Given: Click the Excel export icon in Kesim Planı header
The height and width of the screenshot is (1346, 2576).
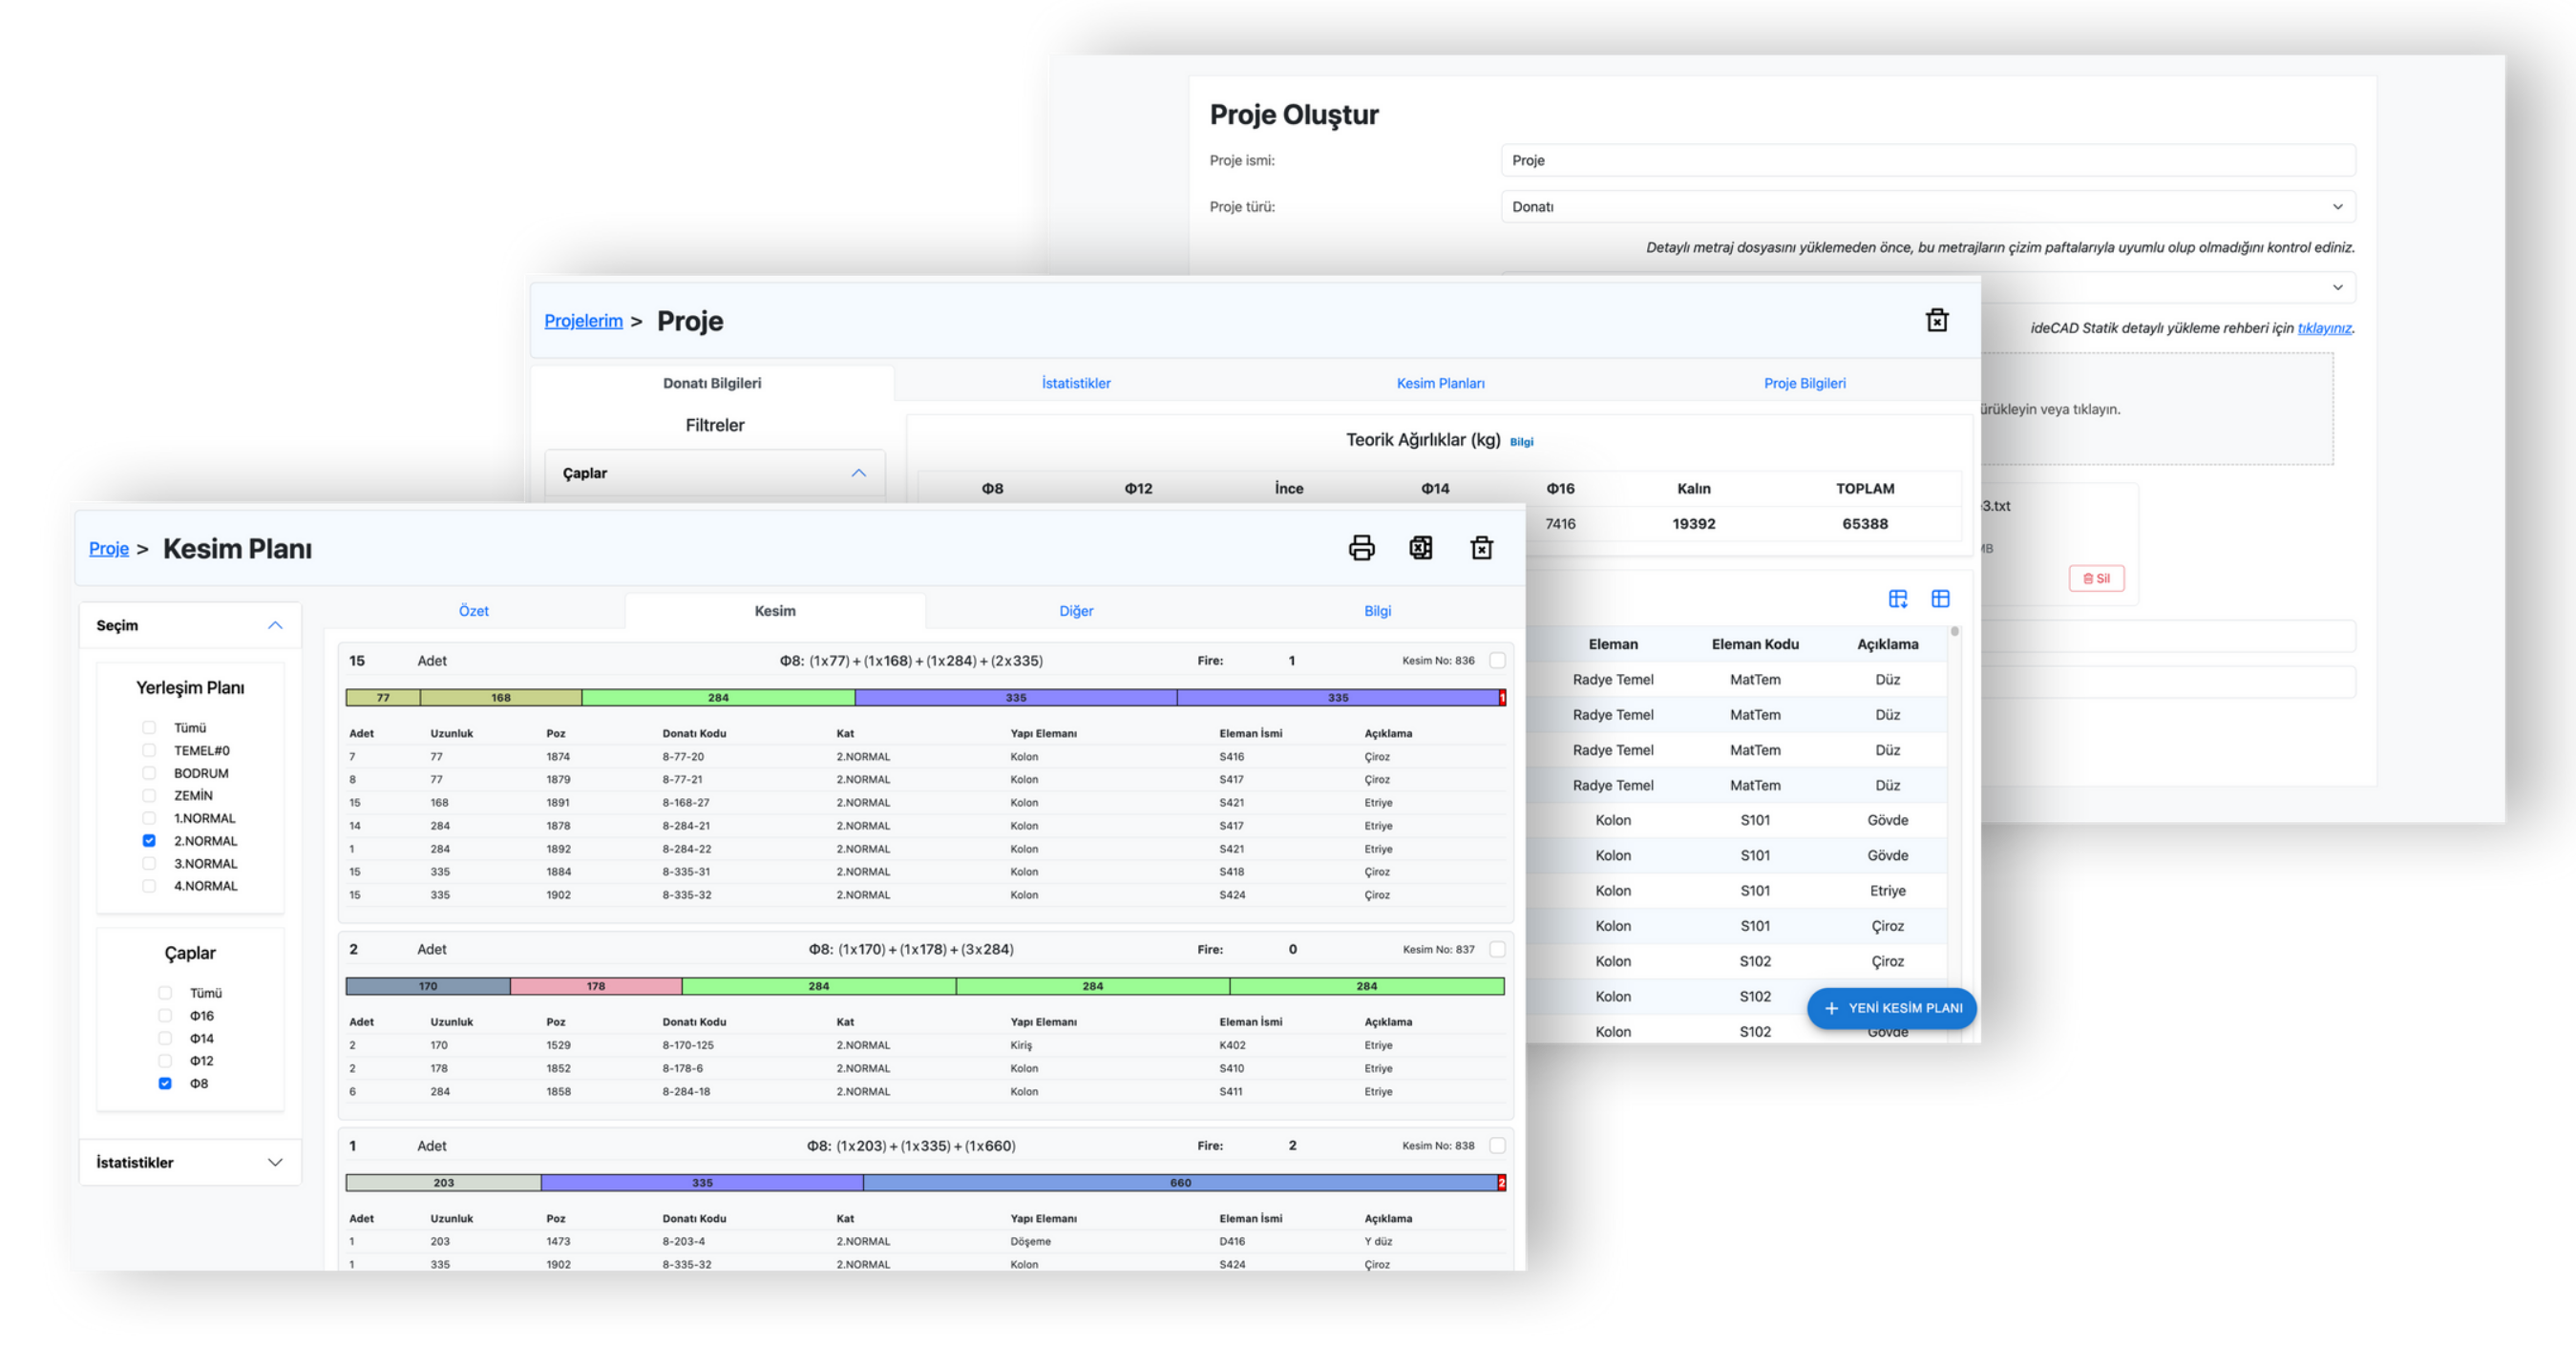Looking at the screenshot, I should point(1421,548).
